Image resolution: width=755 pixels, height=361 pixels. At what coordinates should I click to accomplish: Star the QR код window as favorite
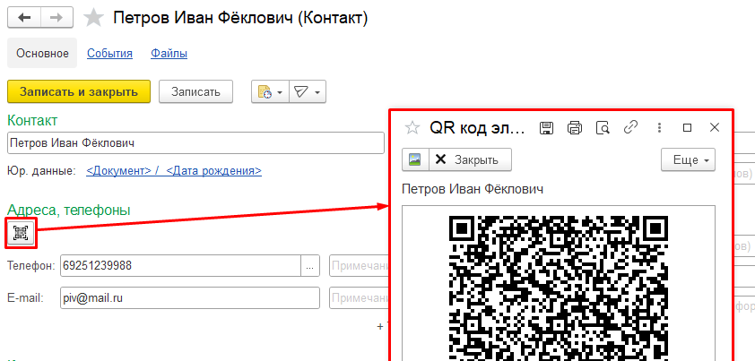click(x=412, y=127)
